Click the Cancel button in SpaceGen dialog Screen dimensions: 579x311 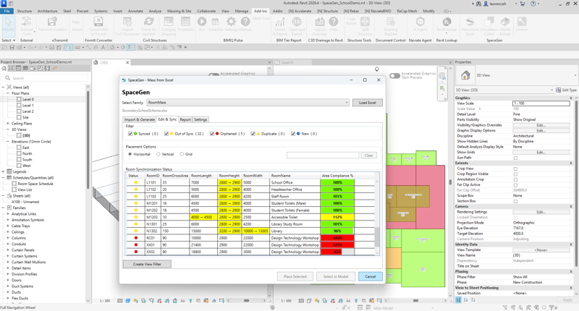(x=371, y=276)
